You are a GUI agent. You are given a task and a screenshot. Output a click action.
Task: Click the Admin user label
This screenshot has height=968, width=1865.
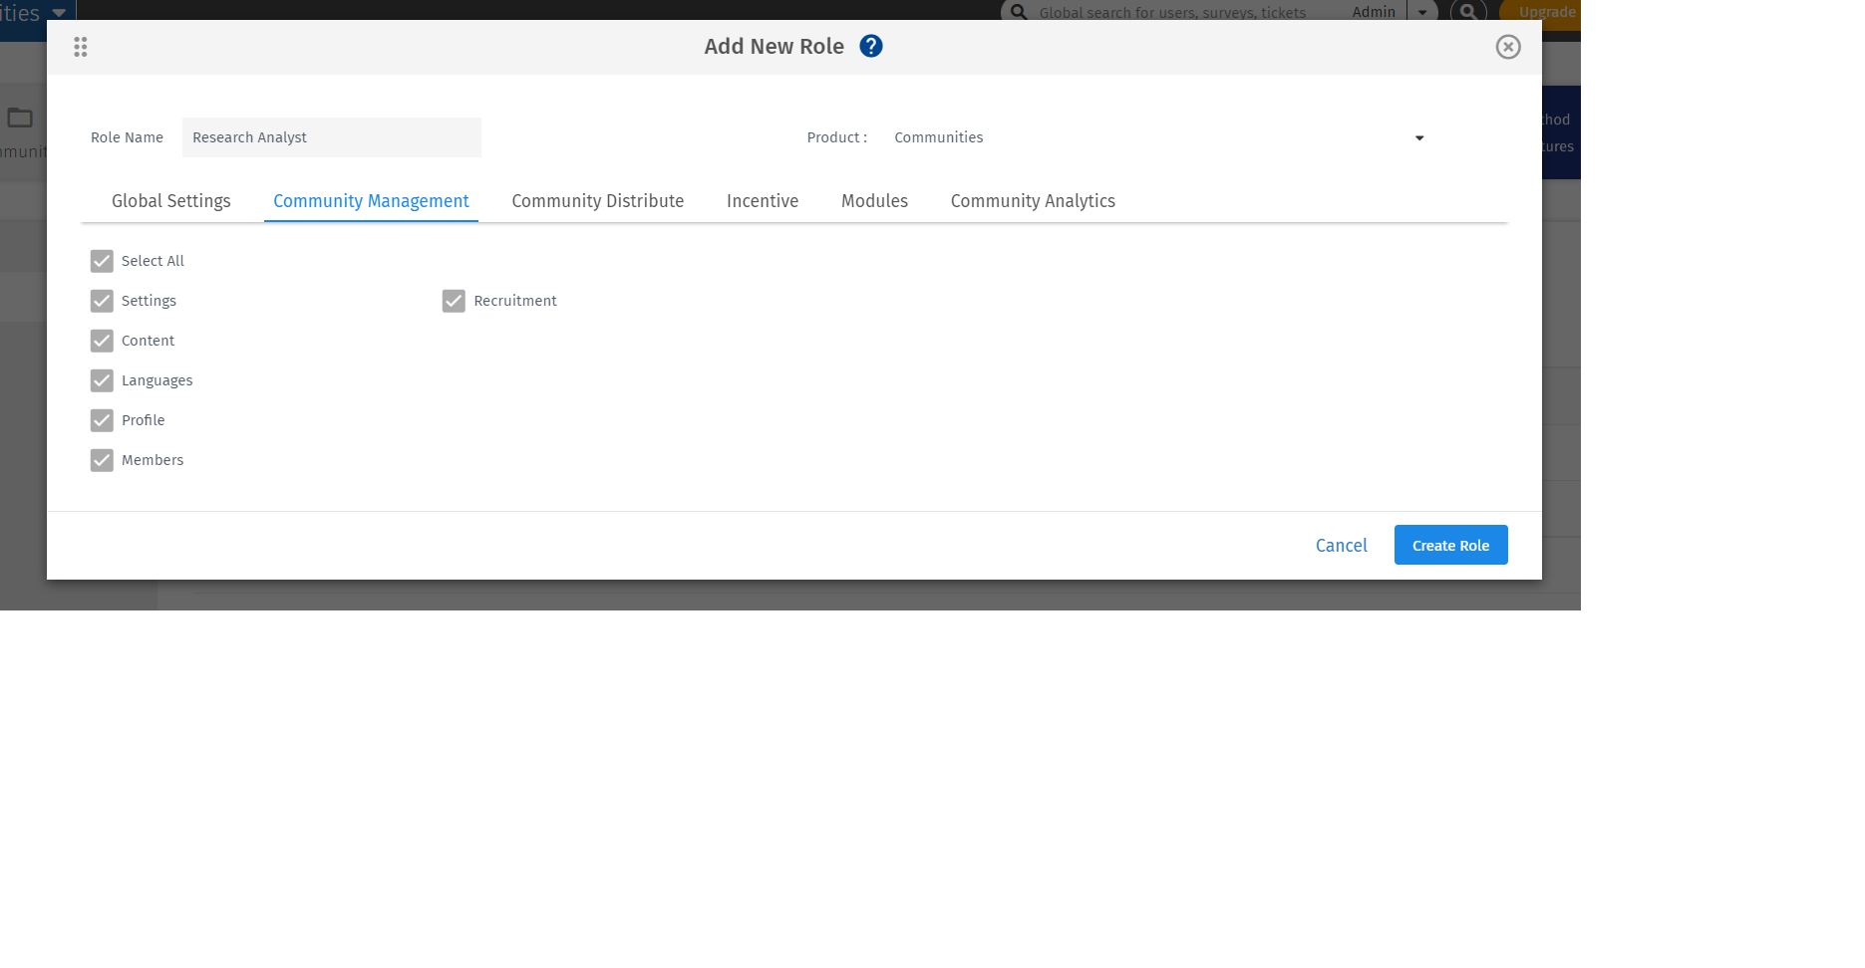coord(1374,12)
